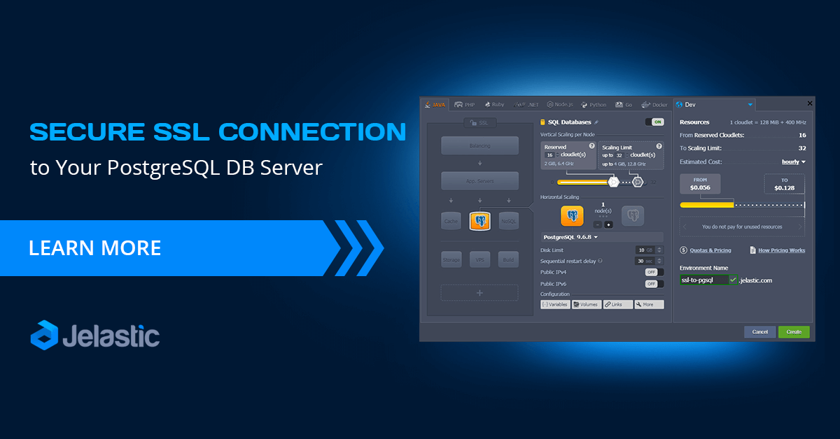Enable the Public IPv6 toggle
Viewport: 840px width, 439px height.
point(654,284)
